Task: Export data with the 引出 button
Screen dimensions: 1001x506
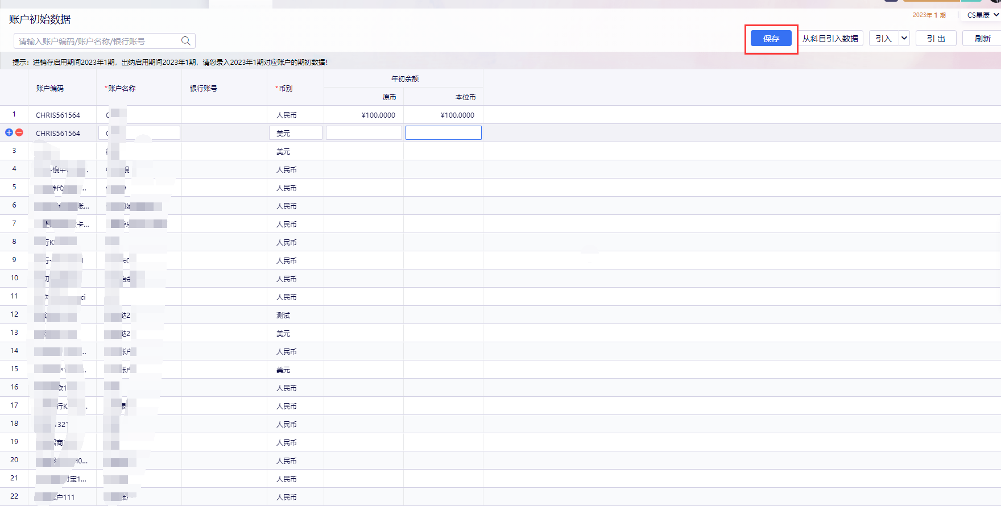Action: [x=936, y=38]
